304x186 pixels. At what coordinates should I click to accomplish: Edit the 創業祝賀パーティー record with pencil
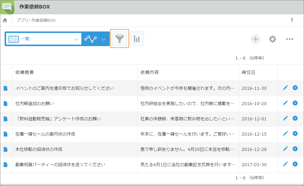(285, 164)
